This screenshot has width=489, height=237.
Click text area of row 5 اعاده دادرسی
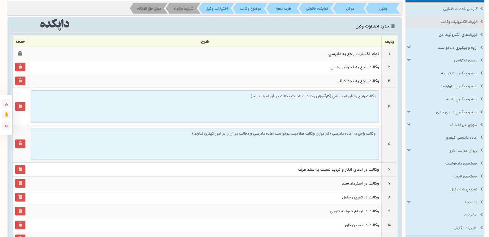(x=205, y=144)
